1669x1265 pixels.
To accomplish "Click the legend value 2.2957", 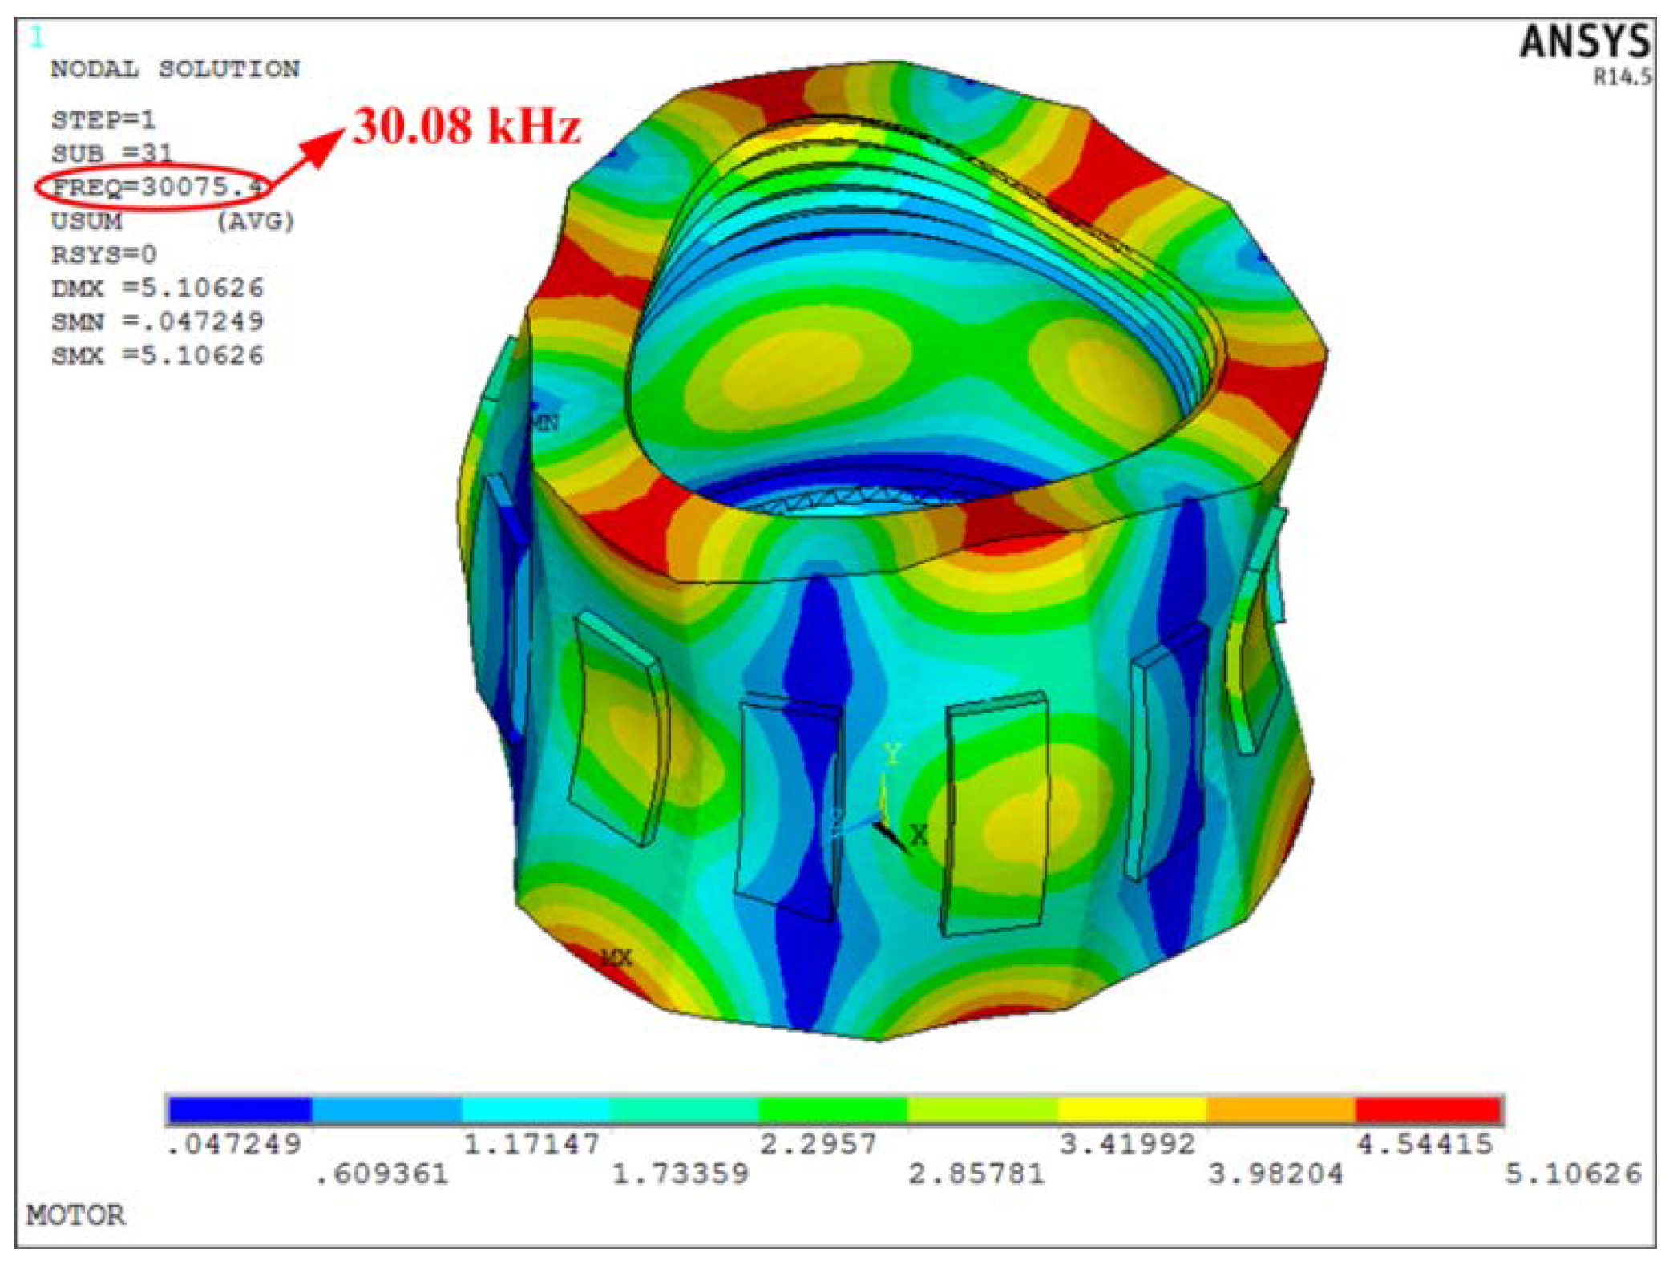I will pos(818,1144).
